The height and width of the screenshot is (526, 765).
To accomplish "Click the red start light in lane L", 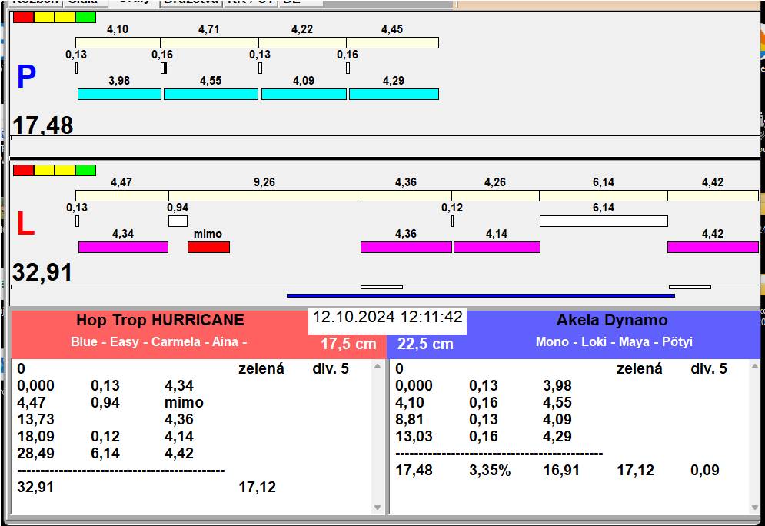I will point(23,170).
